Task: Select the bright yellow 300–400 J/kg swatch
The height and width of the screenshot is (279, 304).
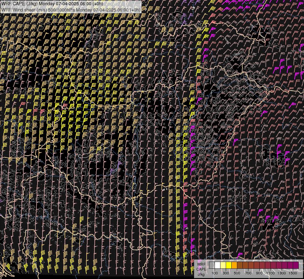Action: 229,265
